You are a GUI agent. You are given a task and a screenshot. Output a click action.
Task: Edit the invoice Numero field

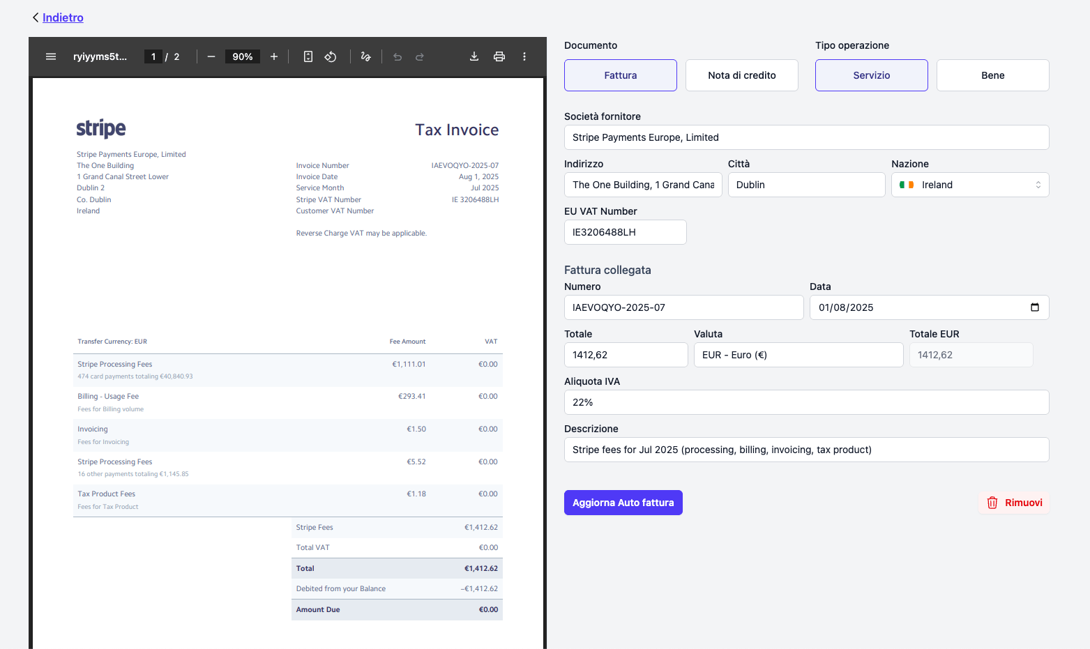click(684, 307)
